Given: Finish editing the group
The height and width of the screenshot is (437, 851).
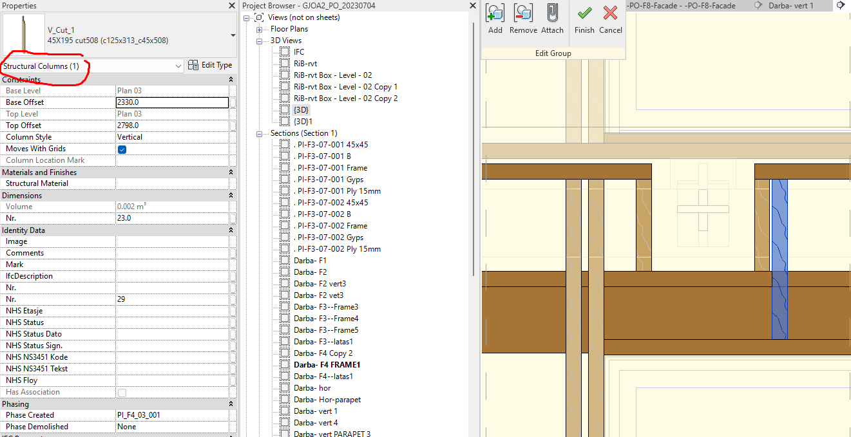Looking at the screenshot, I should click(584, 14).
